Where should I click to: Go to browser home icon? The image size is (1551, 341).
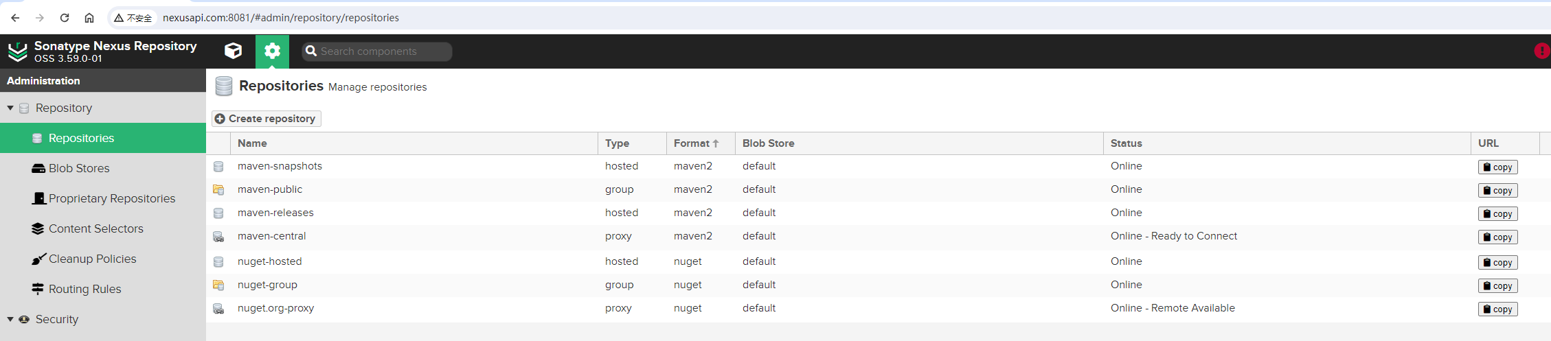pos(89,18)
